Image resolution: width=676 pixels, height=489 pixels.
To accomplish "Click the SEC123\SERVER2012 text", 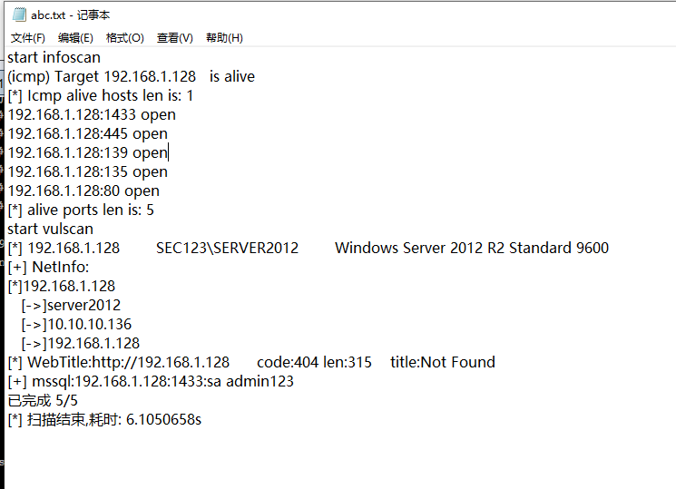I will point(227,248).
